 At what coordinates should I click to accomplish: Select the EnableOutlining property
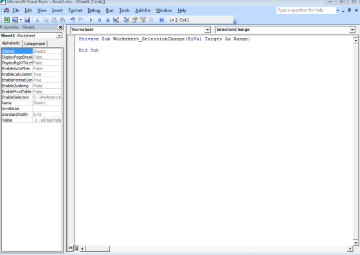pyautogui.click(x=32, y=86)
